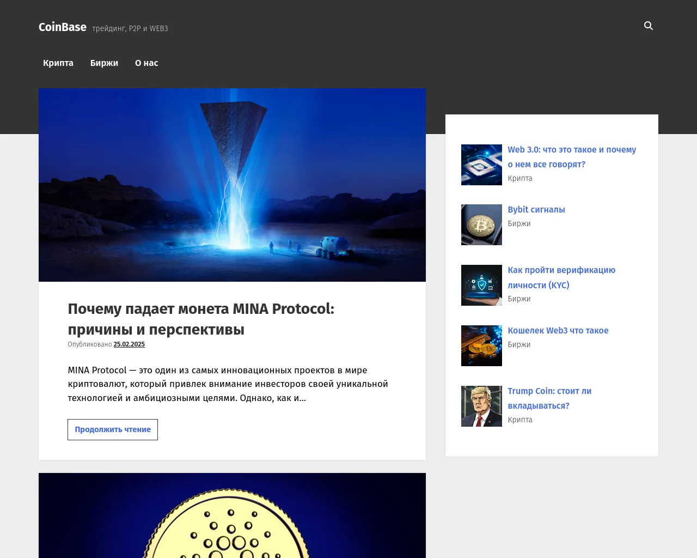Open the Web 3.0 article thumbnail
Screen dimensions: 697x558
(481, 165)
